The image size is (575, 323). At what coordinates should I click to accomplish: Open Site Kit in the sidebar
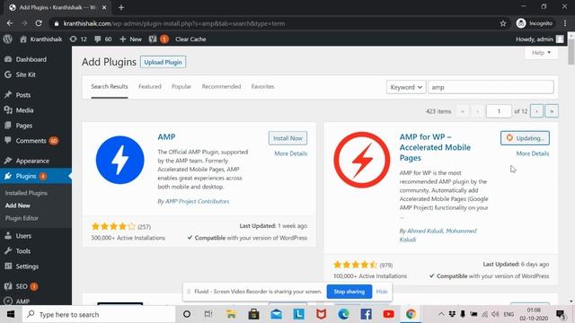click(25, 74)
